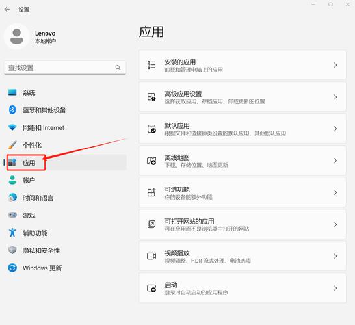Click the shield icon for 隐私和安全性
Viewport: 355px width, 325px height.
(x=12, y=250)
